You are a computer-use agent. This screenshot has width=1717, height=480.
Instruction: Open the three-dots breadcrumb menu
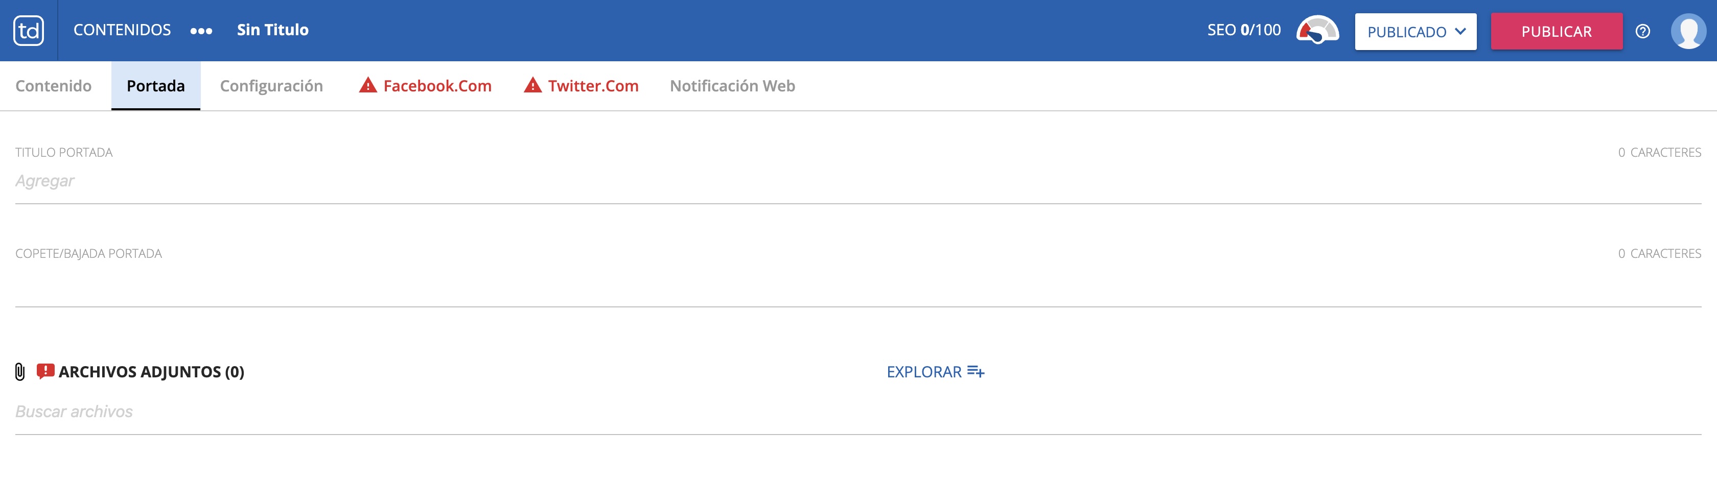tap(201, 31)
